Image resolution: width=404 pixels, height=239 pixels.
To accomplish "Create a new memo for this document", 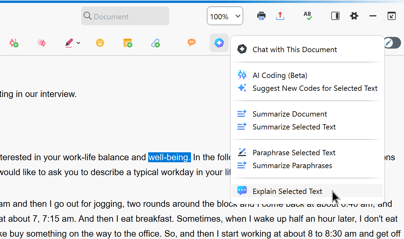I will [x=127, y=43].
